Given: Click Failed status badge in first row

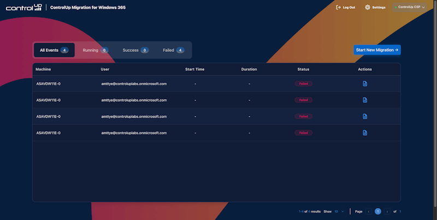Looking at the screenshot, I should tap(303, 84).
